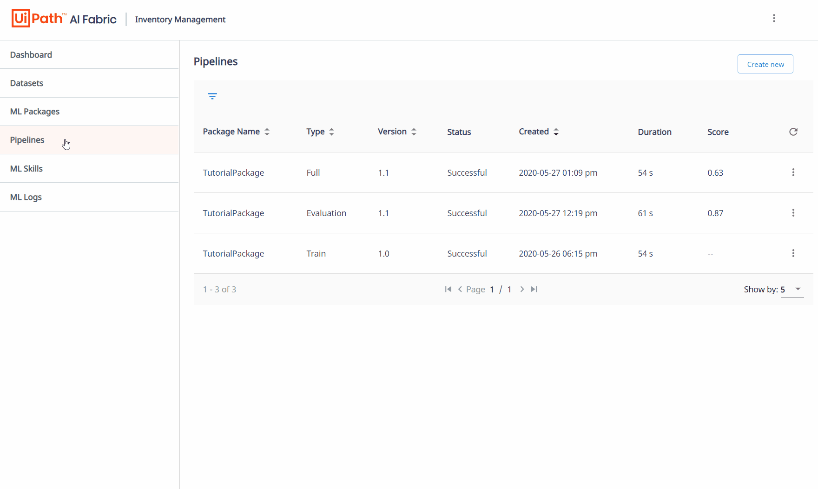Click the UiPath AI Fabric logo
Viewport: 818px width, 489px height.
pos(64,19)
